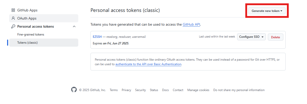Click Do not share my personal information
Screen dimensions: 307x104
[x=239, y=90]
